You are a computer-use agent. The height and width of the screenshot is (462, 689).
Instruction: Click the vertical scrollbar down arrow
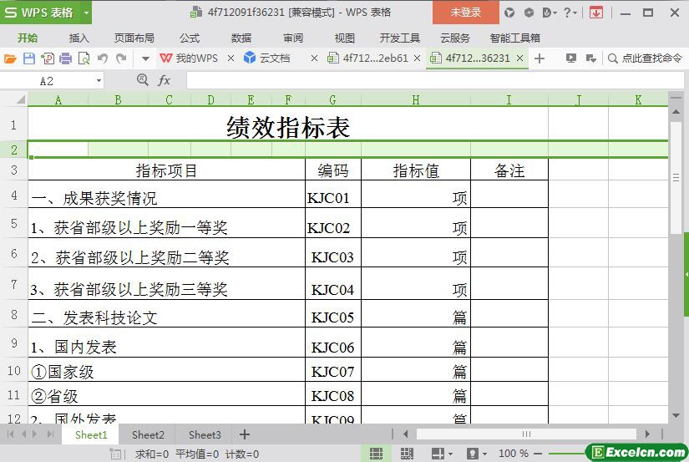pyautogui.click(x=676, y=415)
